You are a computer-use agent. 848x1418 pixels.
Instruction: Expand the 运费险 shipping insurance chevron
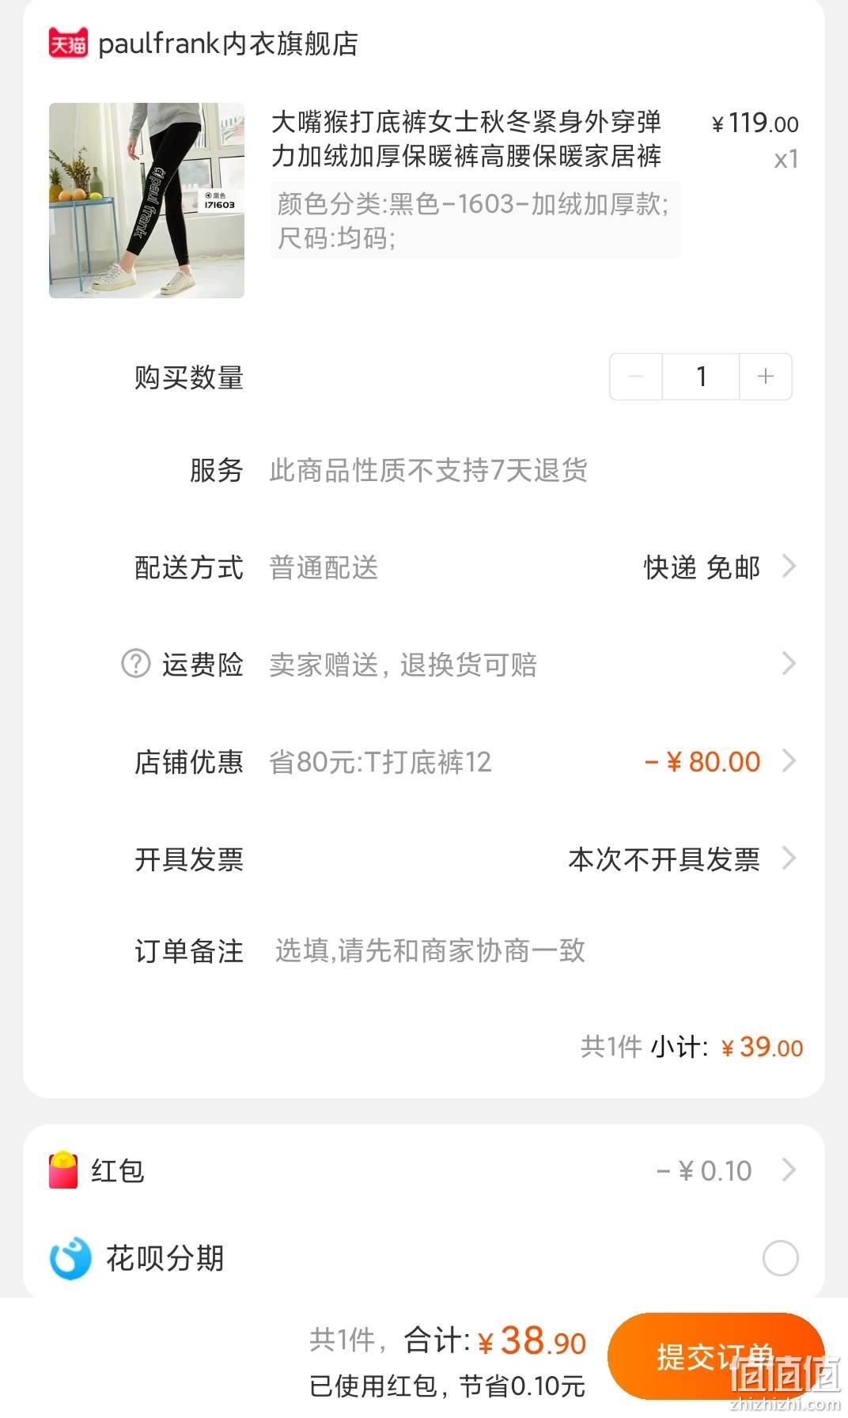[x=788, y=663]
